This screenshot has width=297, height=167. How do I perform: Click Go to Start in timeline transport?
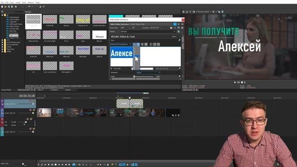click(59, 165)
